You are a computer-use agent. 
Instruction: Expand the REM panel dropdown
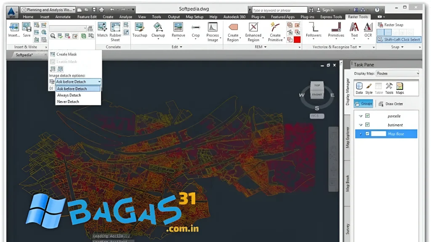coord(260,47)
